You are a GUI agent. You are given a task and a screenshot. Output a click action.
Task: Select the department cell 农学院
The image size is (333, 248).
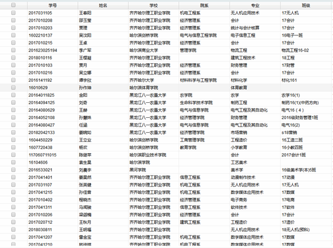tap(186, 95)
